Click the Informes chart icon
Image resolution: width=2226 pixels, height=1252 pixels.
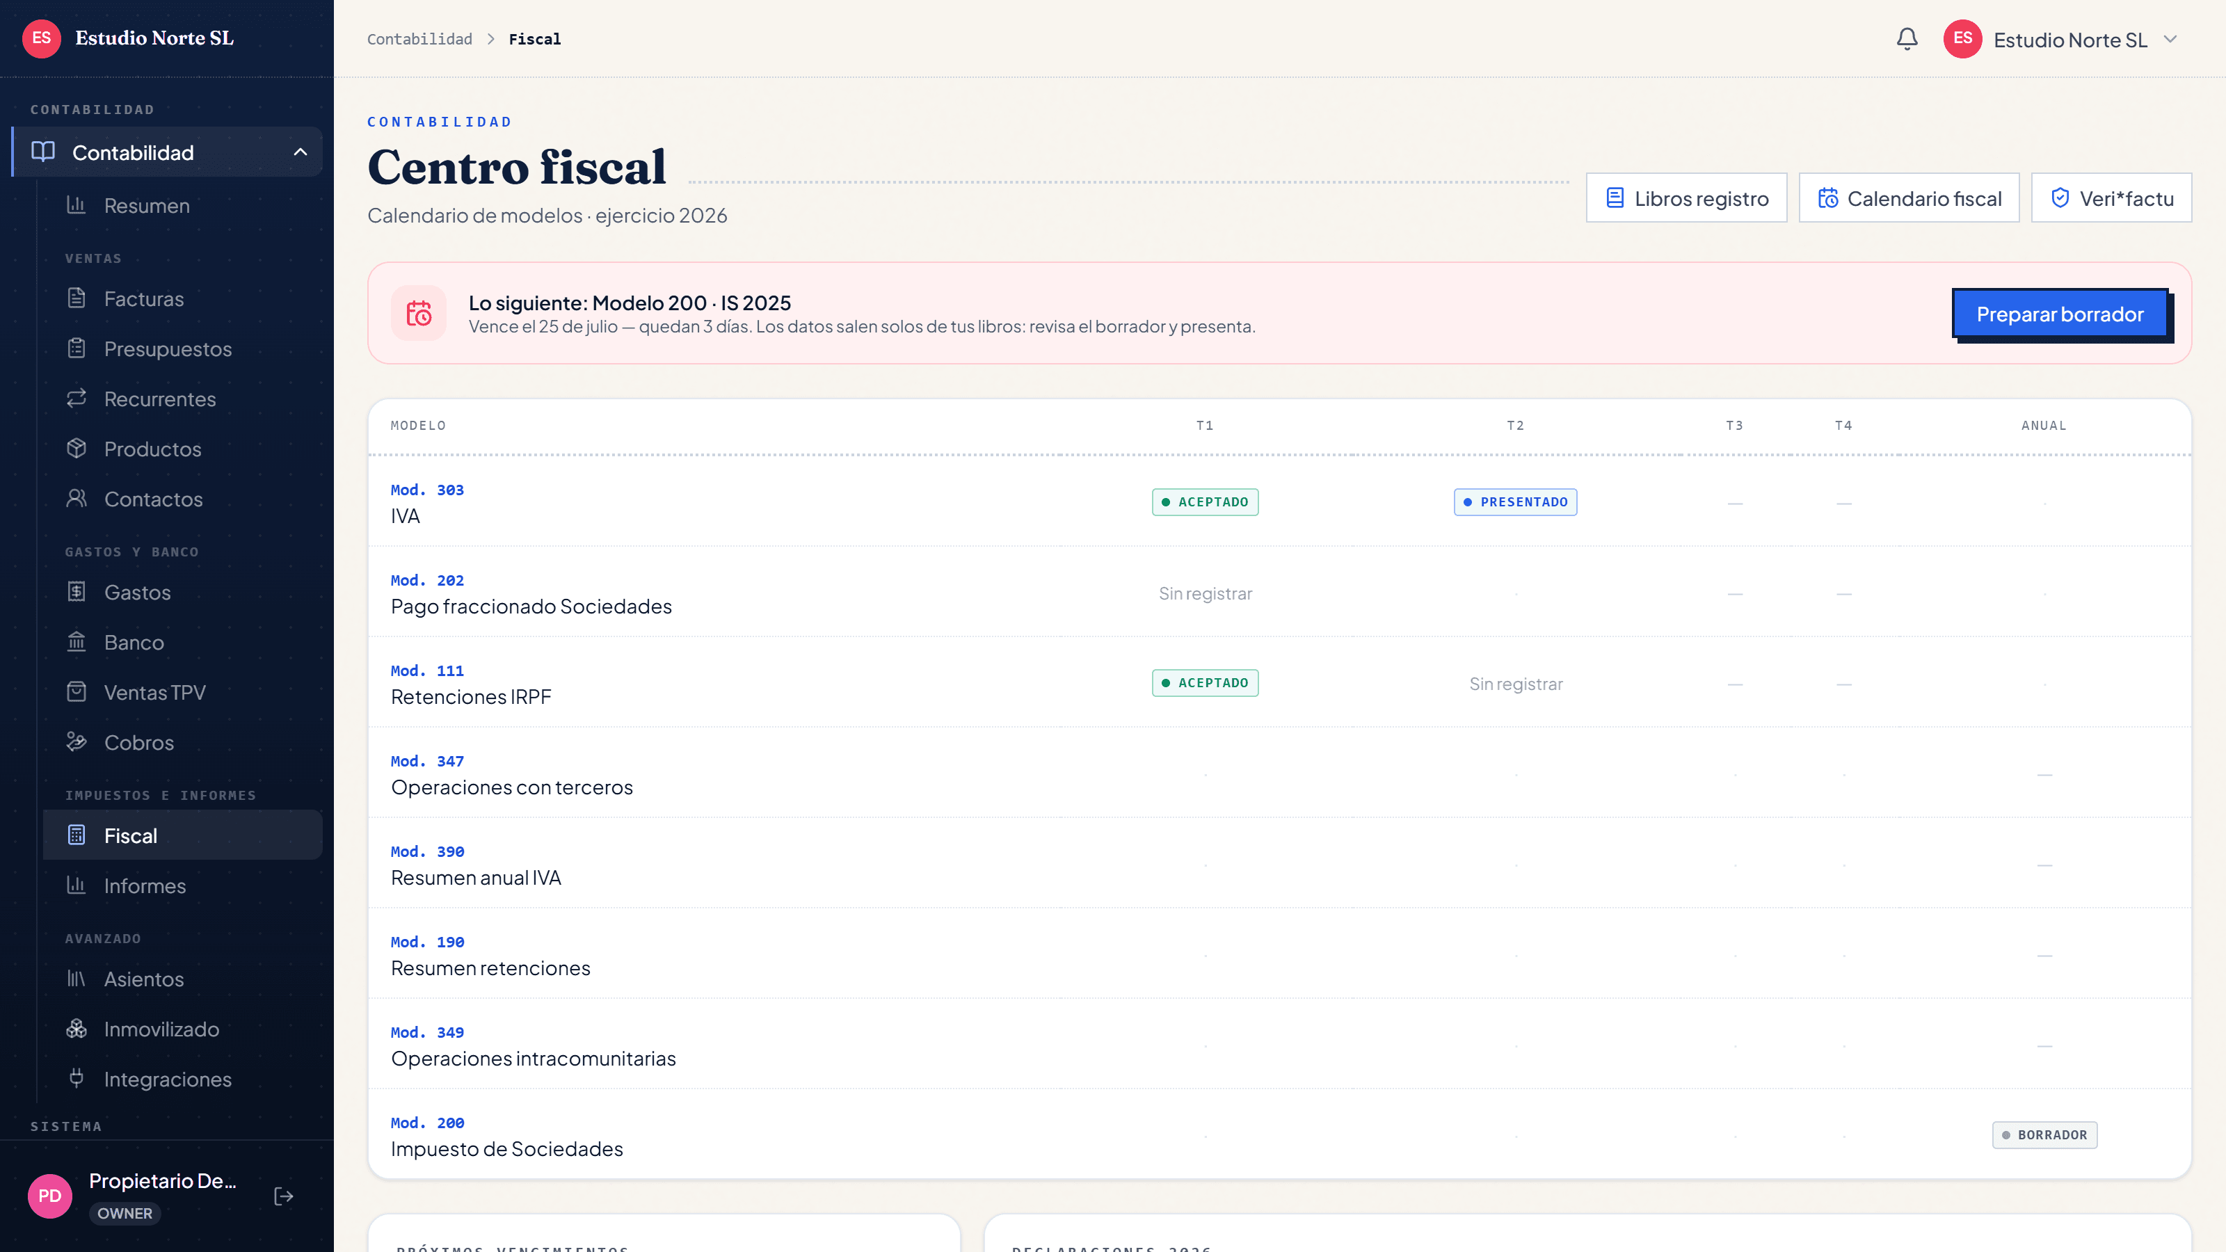point(76,885)
